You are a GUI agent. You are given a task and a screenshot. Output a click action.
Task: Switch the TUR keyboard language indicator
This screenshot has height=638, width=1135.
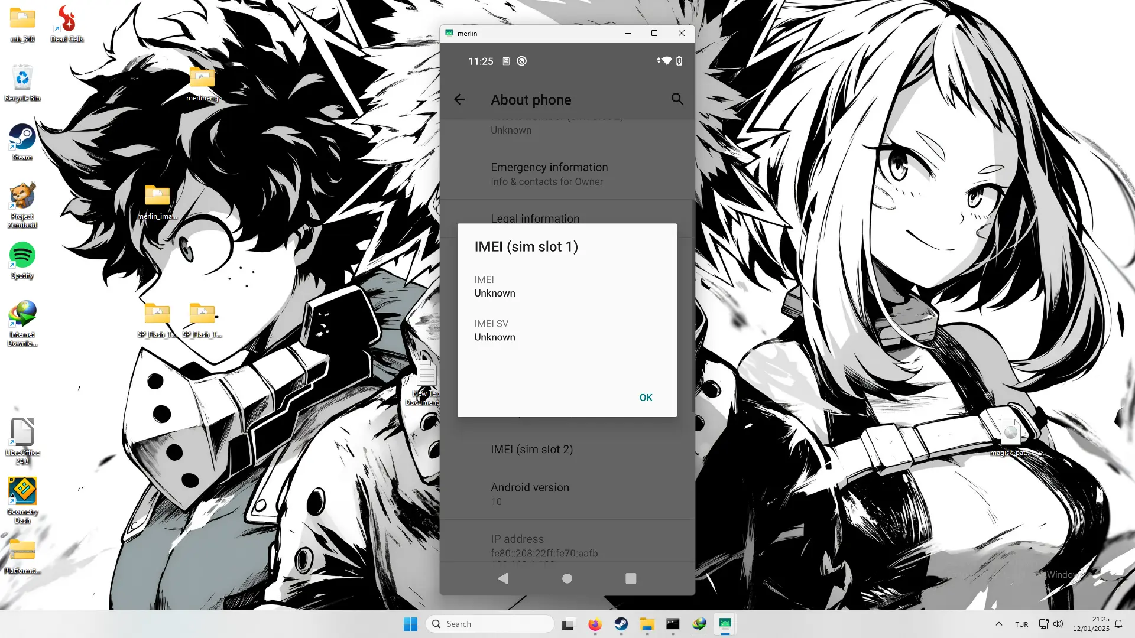tap(1022, 624)
